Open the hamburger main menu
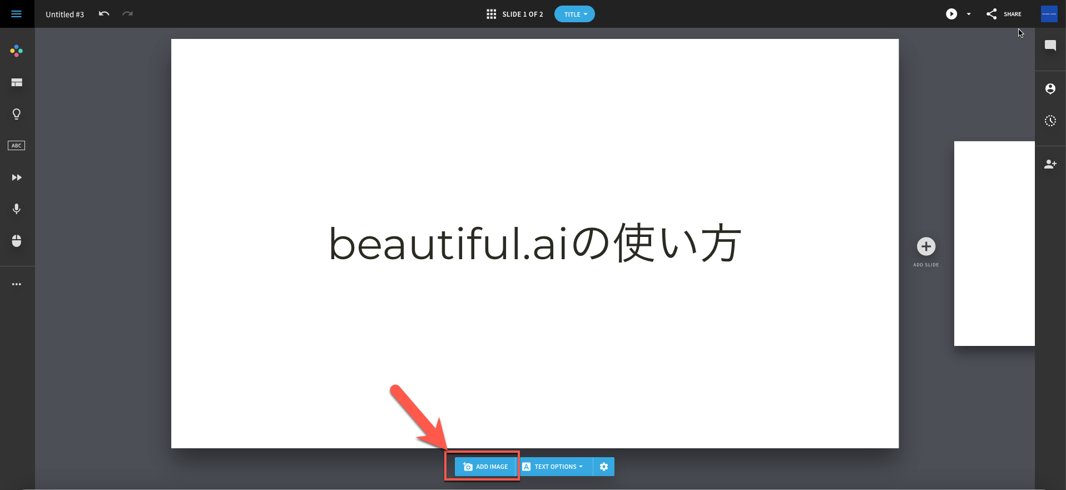The height and width of the screenshot is (490, 1066). pyautogui.click(x=16, y=14)
